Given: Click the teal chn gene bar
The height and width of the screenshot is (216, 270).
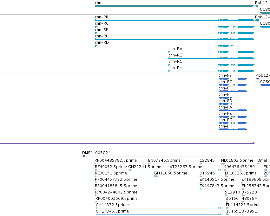Looking at the screenshot, I should coord(175,6).
